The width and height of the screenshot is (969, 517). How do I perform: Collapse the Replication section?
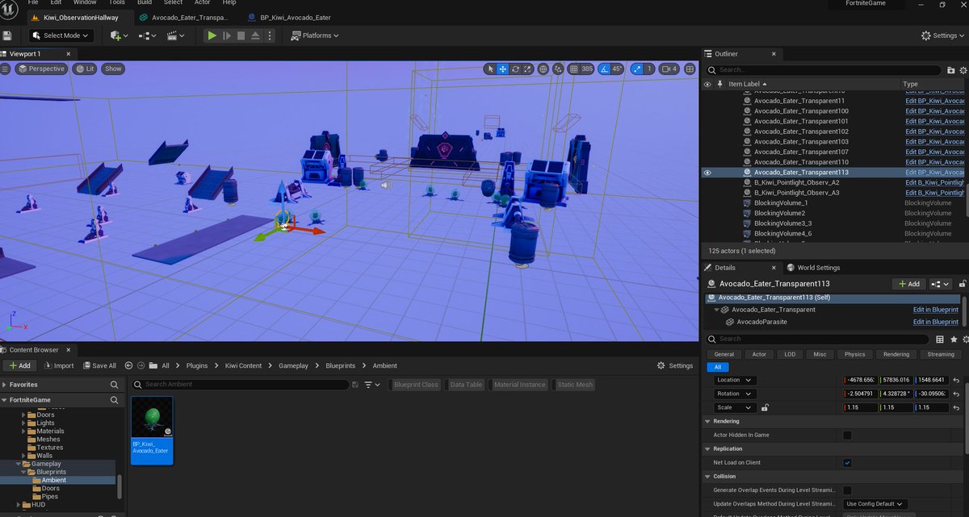(708, 448)
